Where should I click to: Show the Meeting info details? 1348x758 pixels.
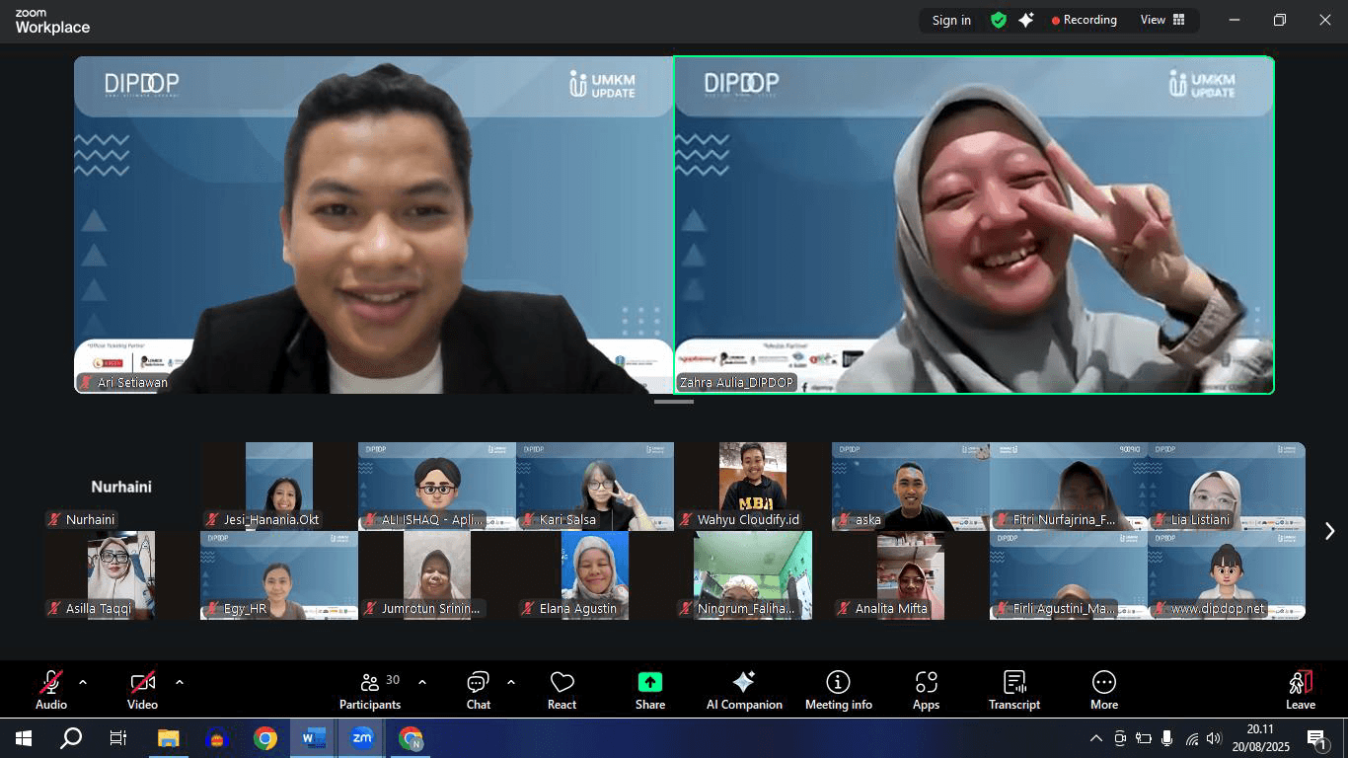click(838, 688)
